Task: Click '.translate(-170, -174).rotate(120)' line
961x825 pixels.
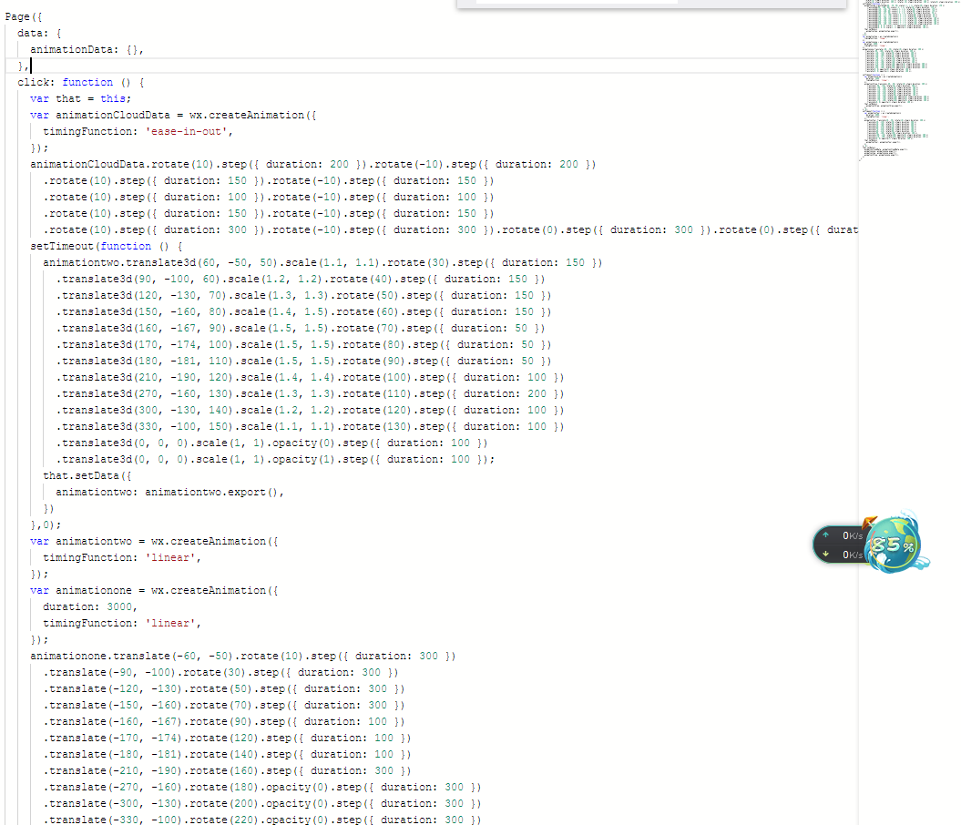Action: coord(227,738)
